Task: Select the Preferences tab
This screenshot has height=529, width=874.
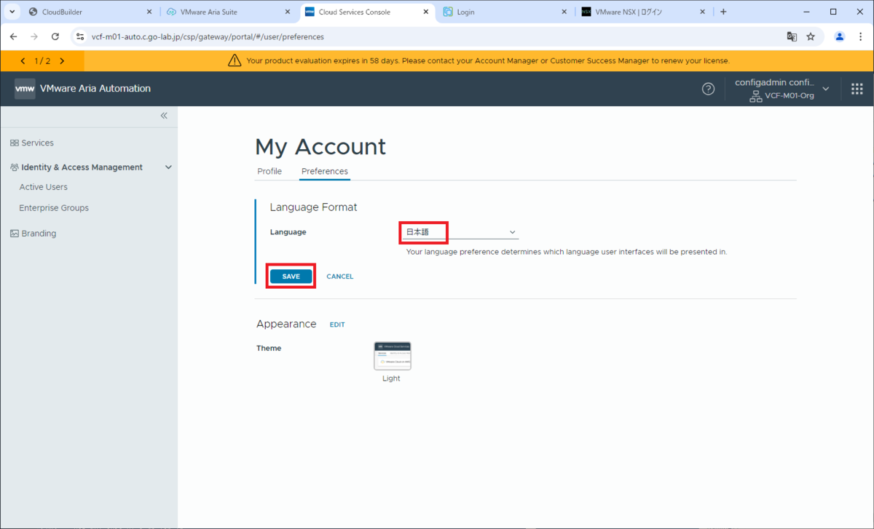Action: (325, 172)
